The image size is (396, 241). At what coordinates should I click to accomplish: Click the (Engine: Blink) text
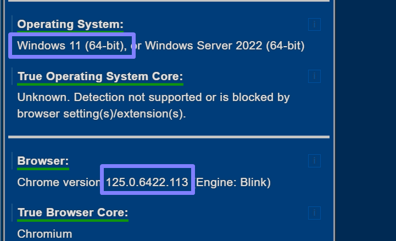click(233, 182)
